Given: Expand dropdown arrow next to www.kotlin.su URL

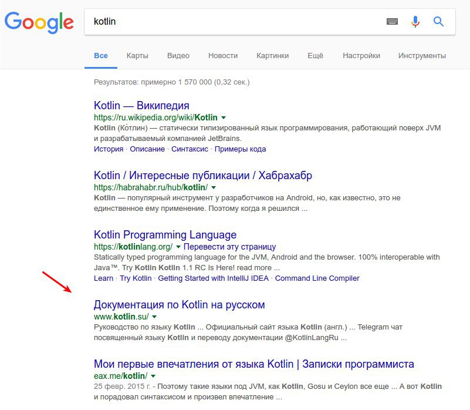Looking at the screenshot, I should [x=154, y=317].
